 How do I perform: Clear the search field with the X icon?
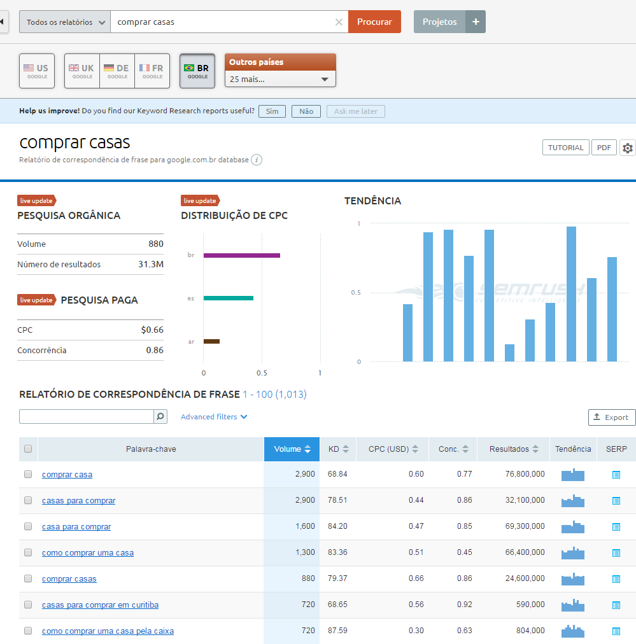[x=339, y=22]
